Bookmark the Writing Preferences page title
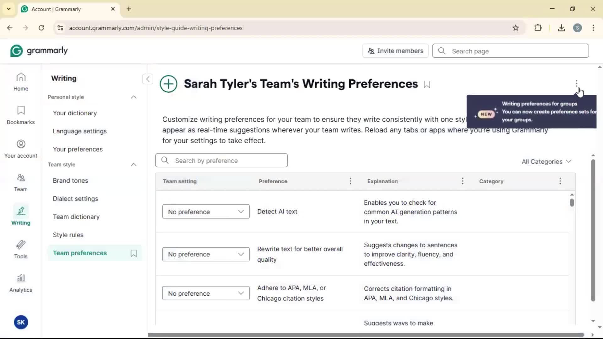Image resolution: width=603 pixels, height=339 pixels. click(427, 84)
